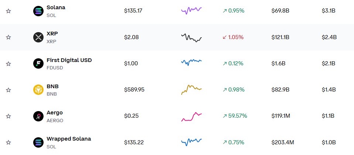Star BNB for your watchlist

8,90
